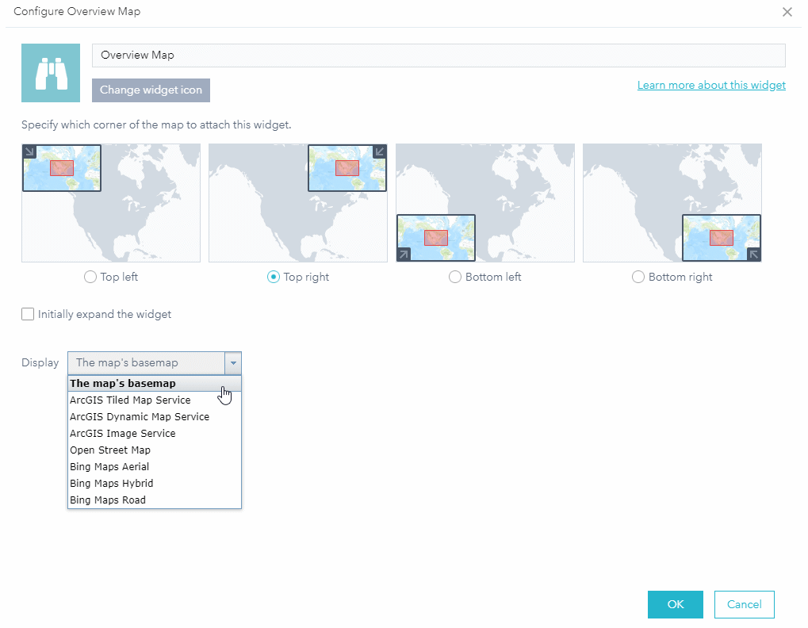Enable Initially expand the widget checkbox
Screen dimensions: 808x628
coord(28,314)
